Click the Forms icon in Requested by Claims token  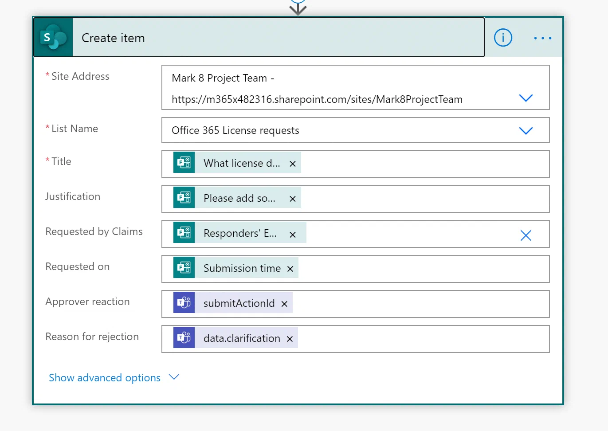[184, 232]
